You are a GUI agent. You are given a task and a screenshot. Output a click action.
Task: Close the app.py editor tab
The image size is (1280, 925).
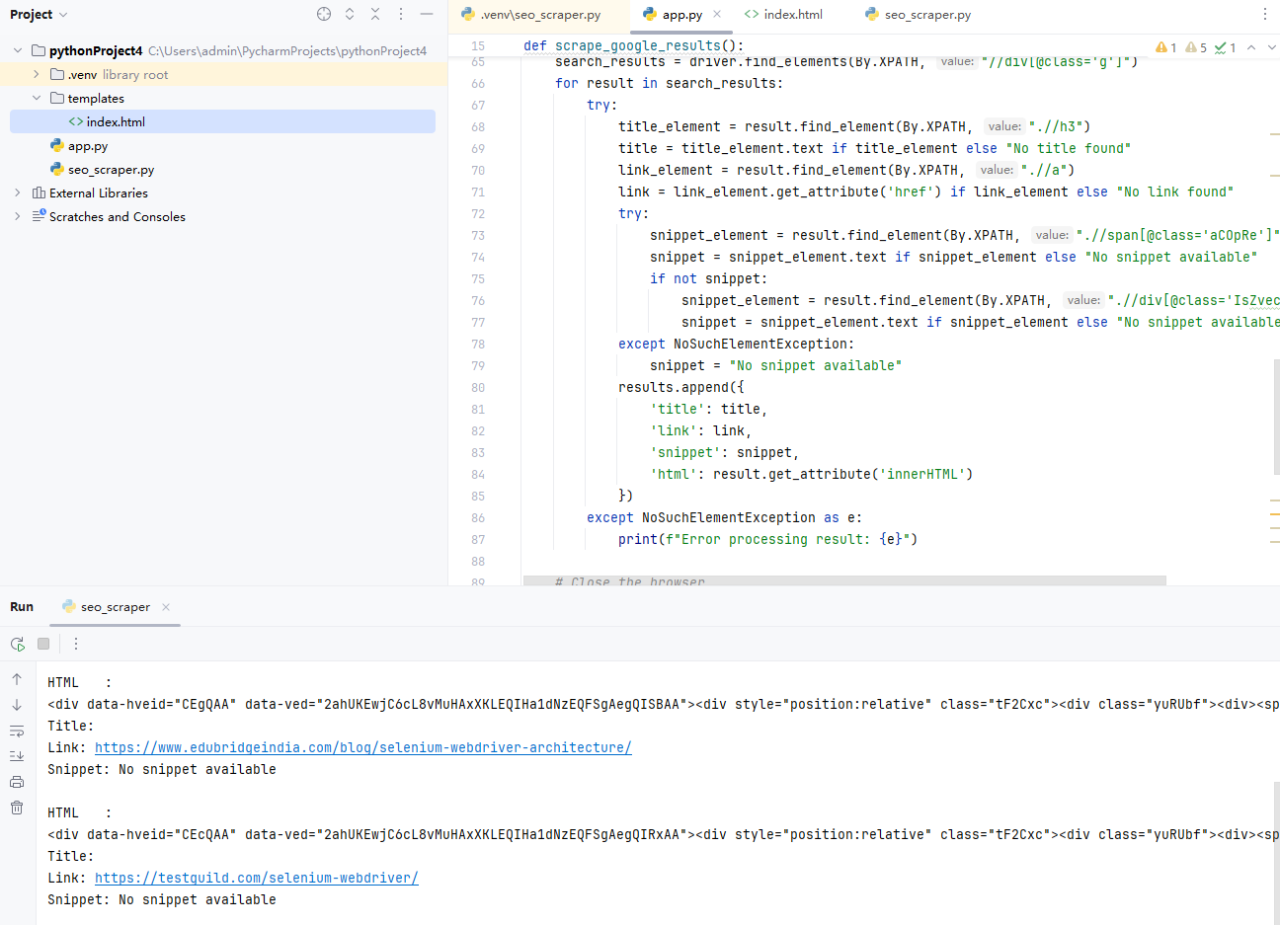click(x=717, y=14)
